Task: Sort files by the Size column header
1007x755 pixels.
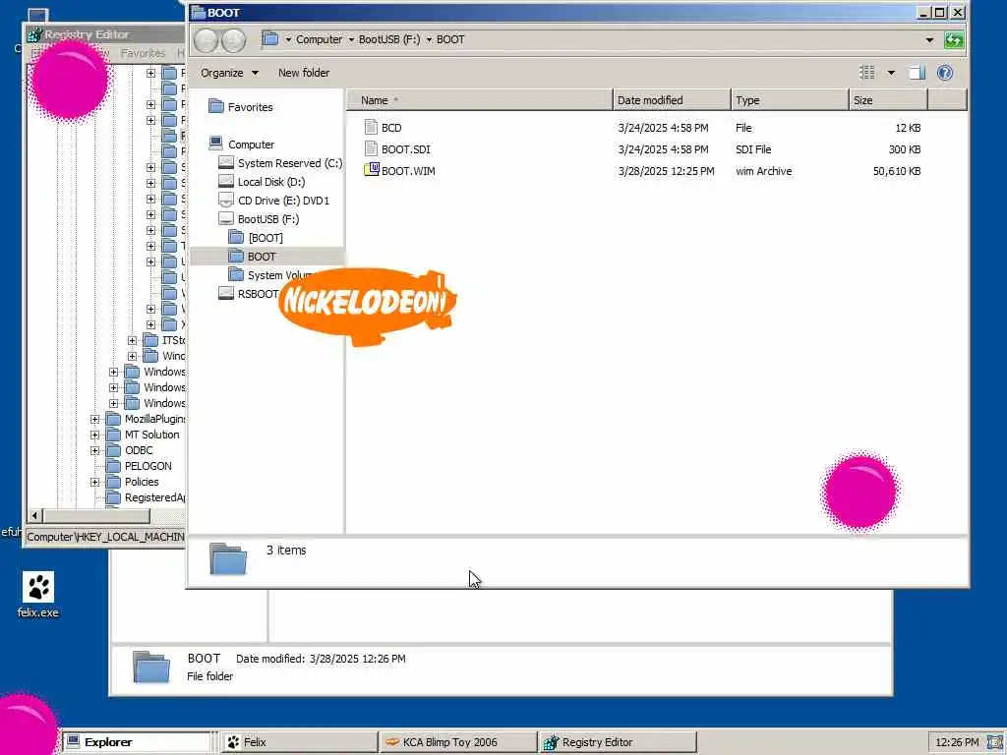Action: coord(888,100)
